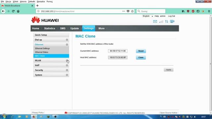Click the Huawei logo
The width and height of the screenshot is (212, 119).
pyautogui.click(x=45, y=20)
